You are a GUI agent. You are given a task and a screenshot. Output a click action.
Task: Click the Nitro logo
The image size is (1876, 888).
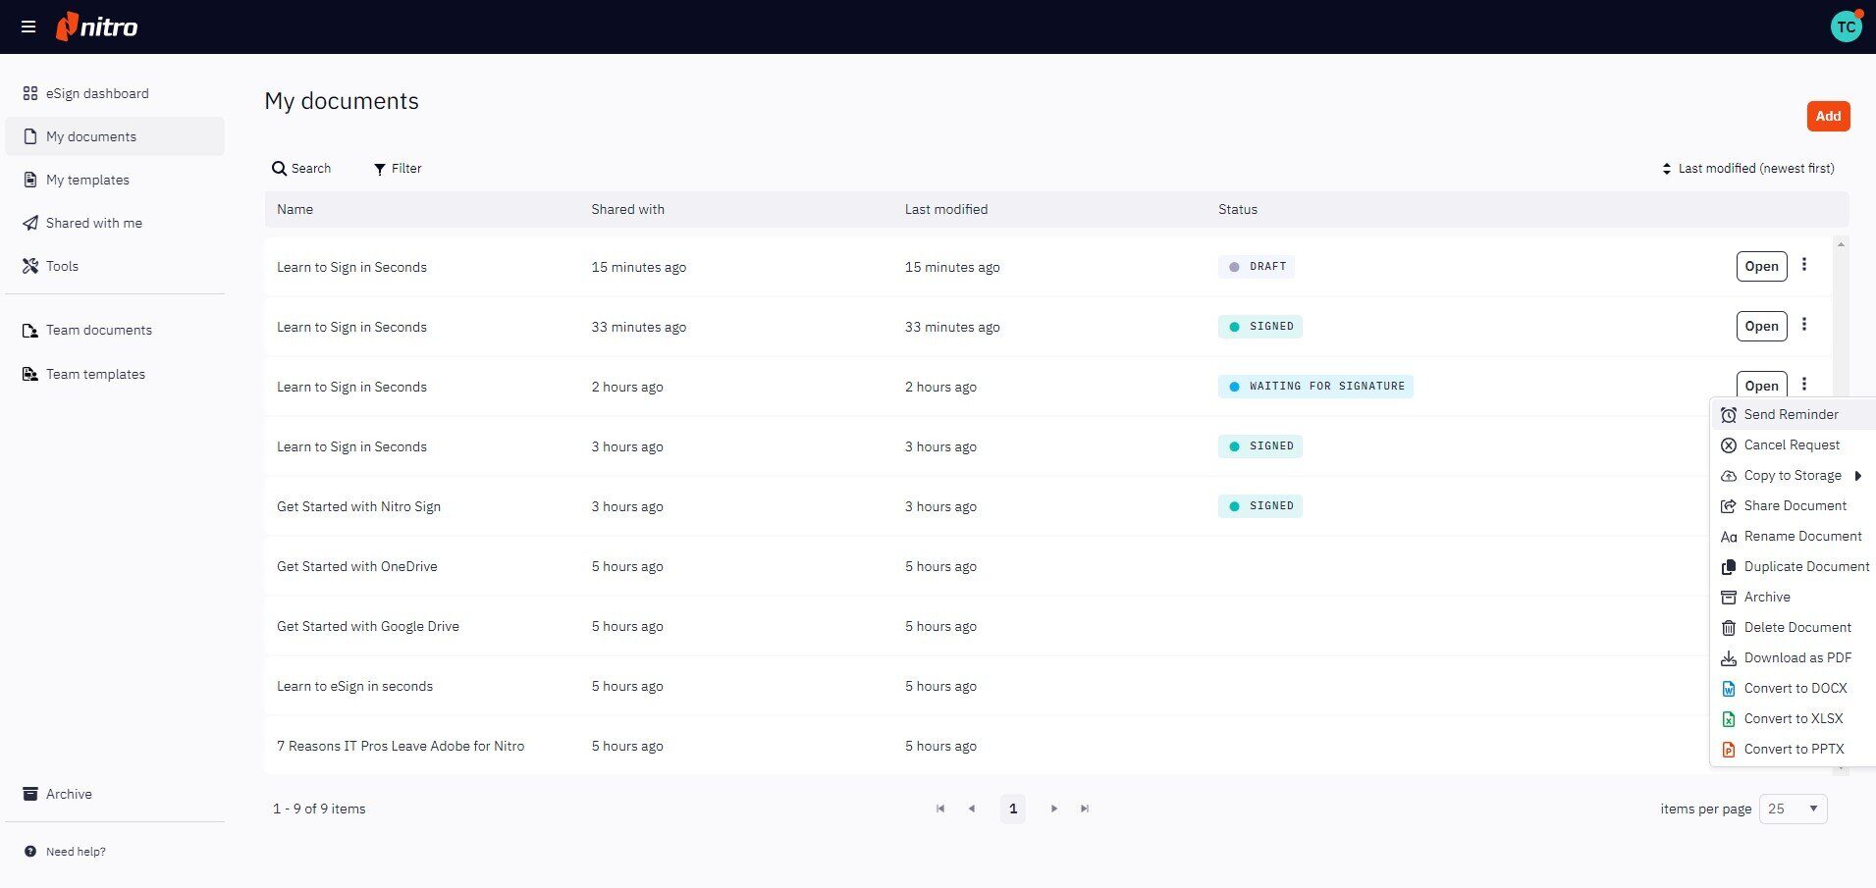tap(97, 26)
